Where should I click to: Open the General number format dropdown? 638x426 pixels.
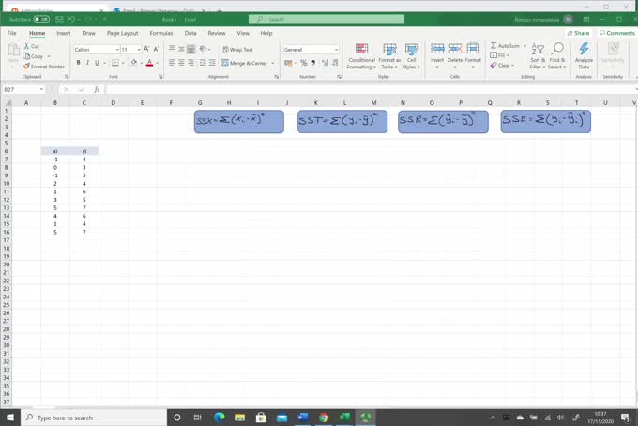click(x=336, y=49)
